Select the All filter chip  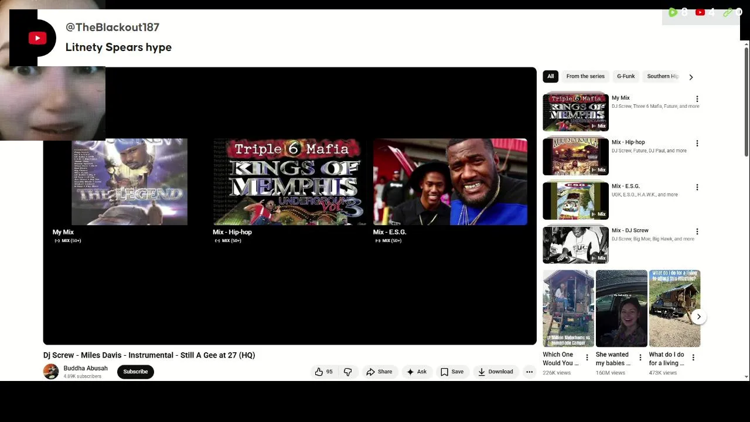[x=550, y=76]
